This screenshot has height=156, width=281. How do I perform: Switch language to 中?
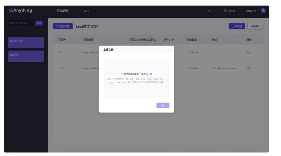click(x=209, y=11)
